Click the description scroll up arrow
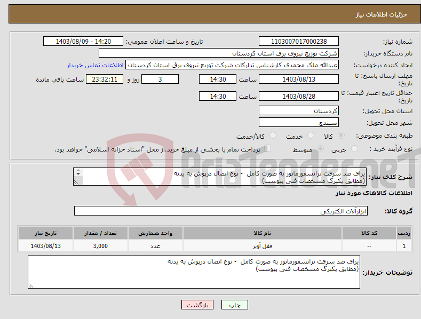 coord(78,170)
